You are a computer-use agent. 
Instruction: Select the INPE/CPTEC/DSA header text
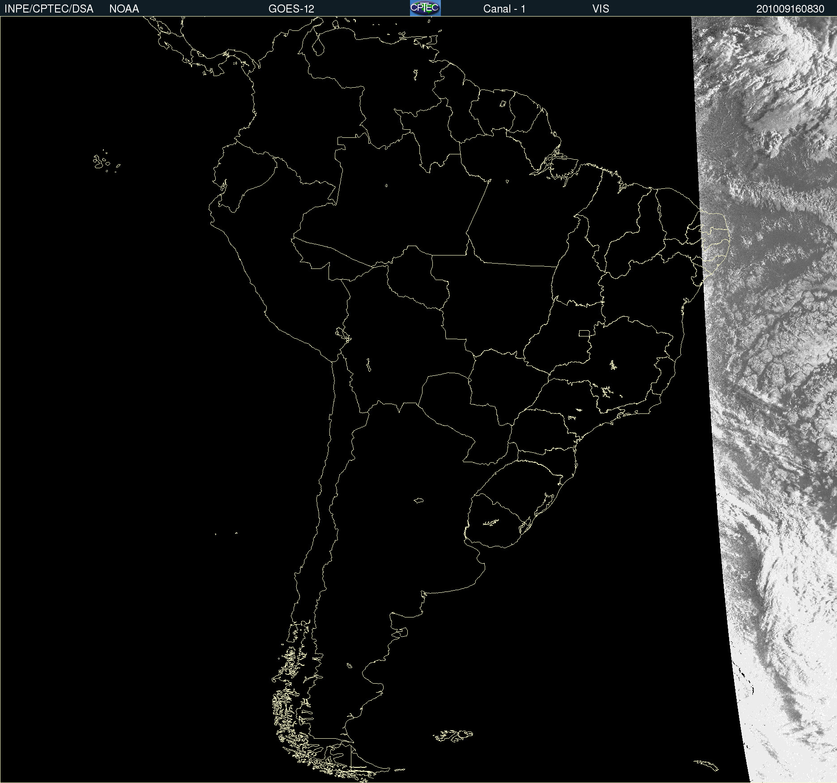point(49,9)
